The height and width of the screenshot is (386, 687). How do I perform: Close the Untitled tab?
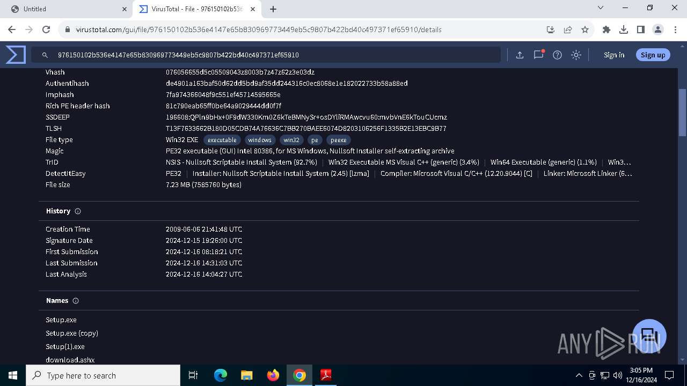click(x=125, y=9)
